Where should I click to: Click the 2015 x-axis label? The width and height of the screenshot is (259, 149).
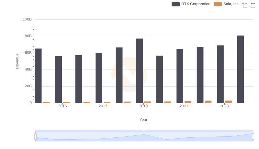62,106
